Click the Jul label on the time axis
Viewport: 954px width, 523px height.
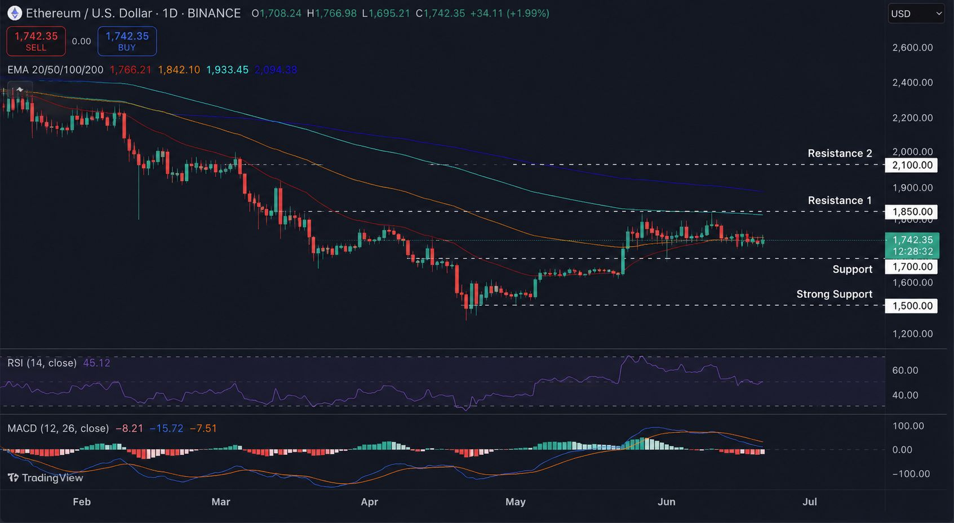pyautogui.click(x=810, y=502)
